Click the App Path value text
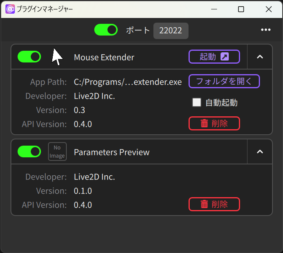283x253 pixels. (x=128, y=82)
